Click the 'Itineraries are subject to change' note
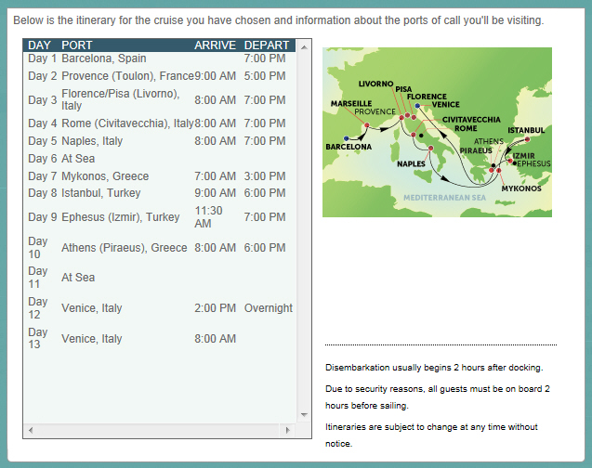The height and width of the screenshot is (468, 592). point(431,435)
